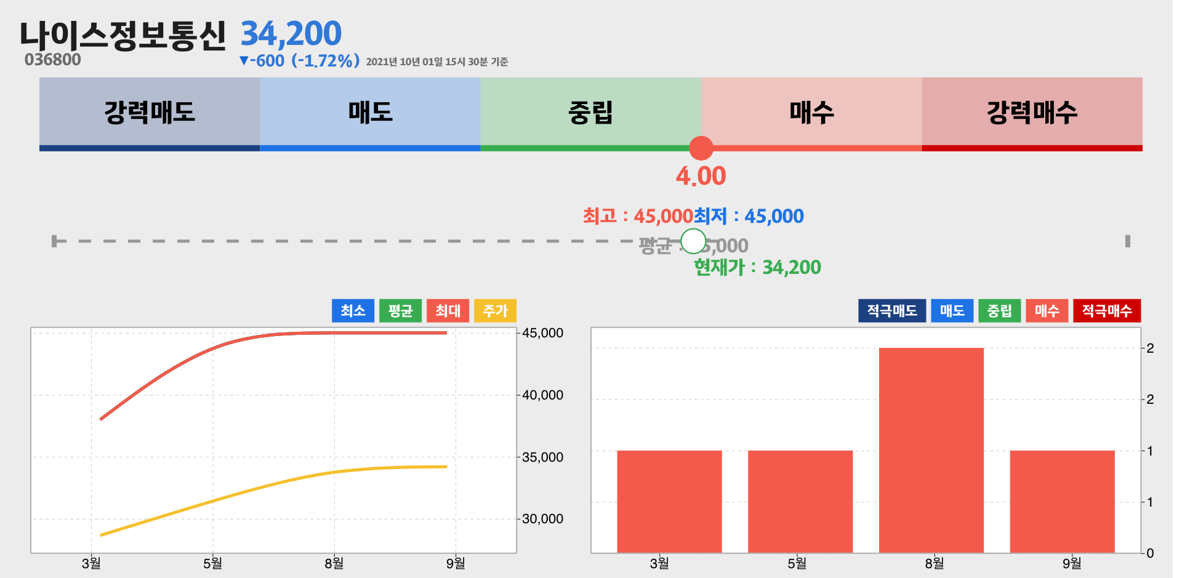Select the 강력매도 rating segment
Image resolution: width=1182 pixels, height=578 pixels.
pyautogui.click(x=150, y=114)
